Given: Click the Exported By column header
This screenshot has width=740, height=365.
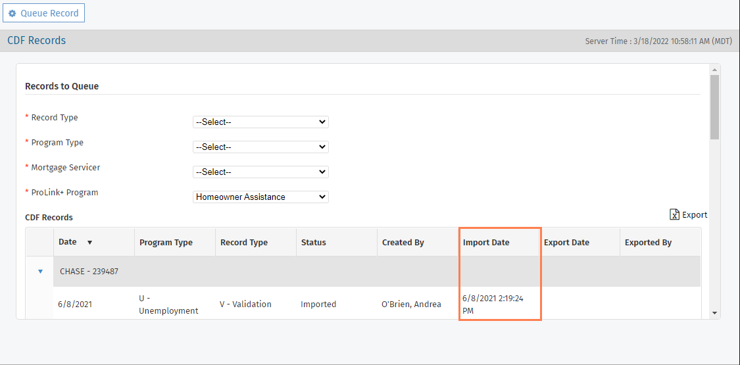Looking at the screenshot, I should [x=648, y=243].
